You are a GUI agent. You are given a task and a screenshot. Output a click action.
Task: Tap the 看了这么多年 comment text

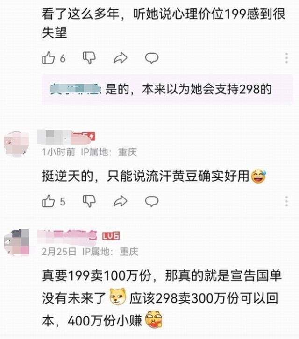click(164, 23)
